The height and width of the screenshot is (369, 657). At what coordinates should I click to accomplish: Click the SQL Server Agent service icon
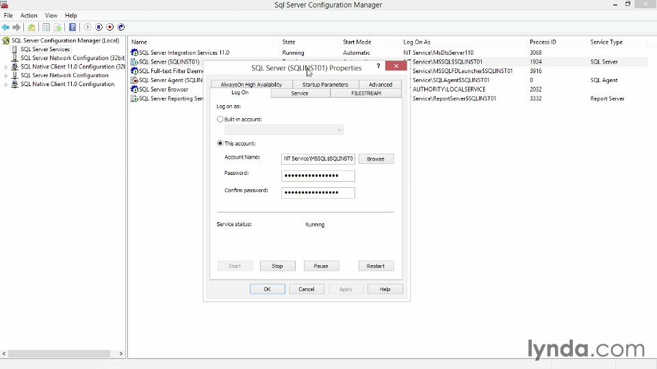pyautogui.click(x=134, y=81)
